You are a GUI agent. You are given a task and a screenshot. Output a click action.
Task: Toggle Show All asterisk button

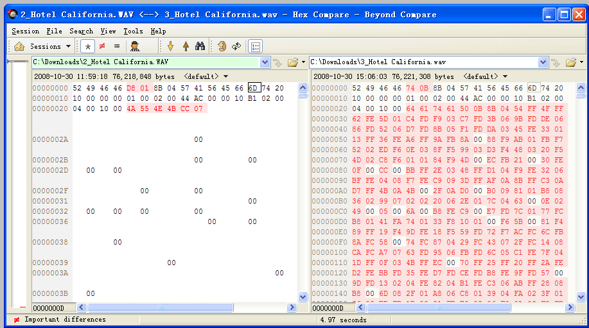coord(87,46)
